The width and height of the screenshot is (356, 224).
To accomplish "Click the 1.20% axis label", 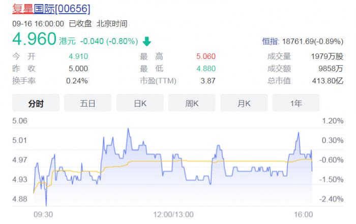I will point(333,120).
